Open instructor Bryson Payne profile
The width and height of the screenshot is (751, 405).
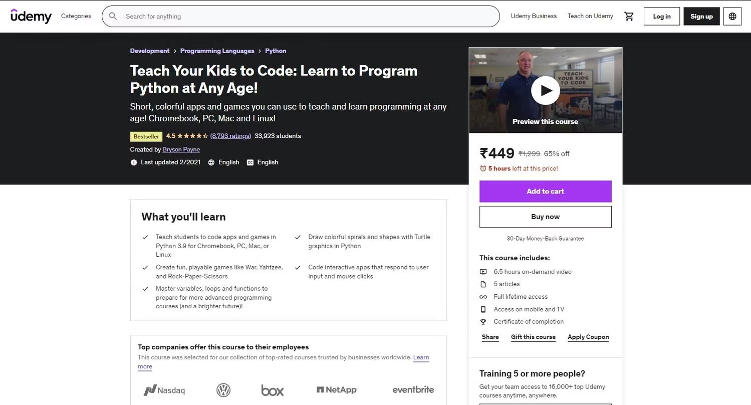pyautogui.click(x=181, y=149)
